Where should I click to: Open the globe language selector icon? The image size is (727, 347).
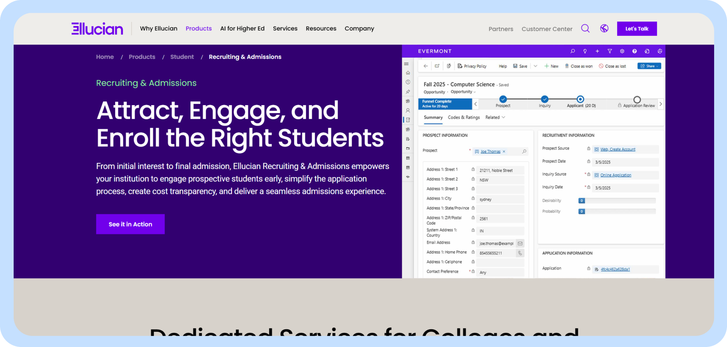[604, 29]
